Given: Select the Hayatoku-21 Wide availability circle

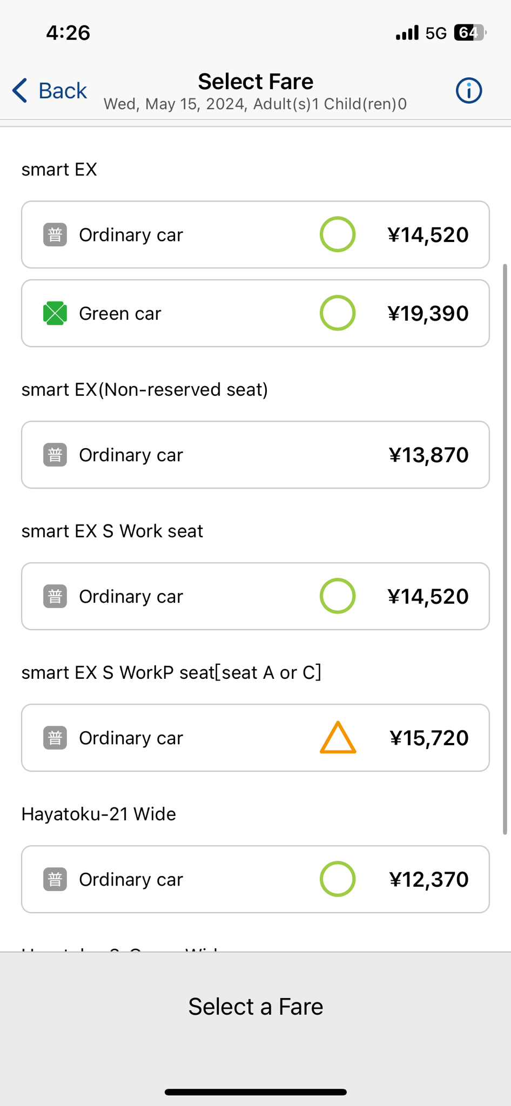Looking at the screenshot, I should coord(338,879).
